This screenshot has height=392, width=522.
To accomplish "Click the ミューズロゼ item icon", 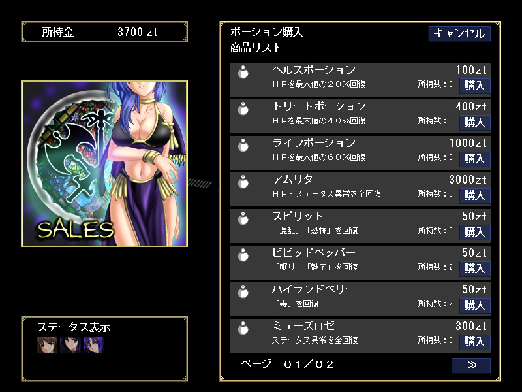I will 243,329.
